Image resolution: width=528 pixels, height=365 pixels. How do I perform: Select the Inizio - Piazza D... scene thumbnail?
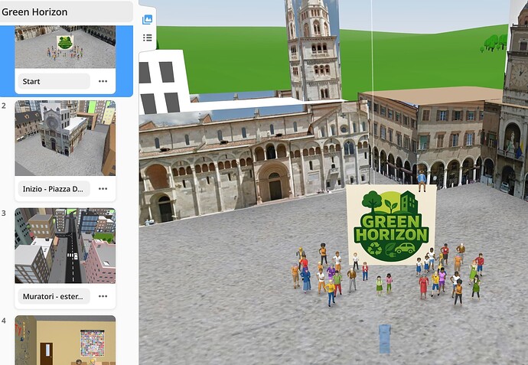click(x=65, y=138)
